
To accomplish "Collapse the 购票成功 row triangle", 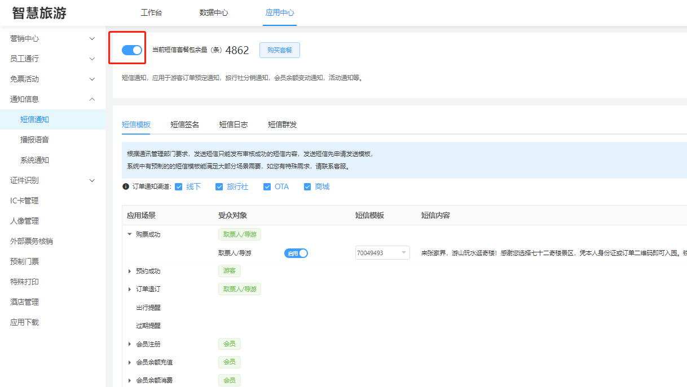I will (x=129, y=234).
